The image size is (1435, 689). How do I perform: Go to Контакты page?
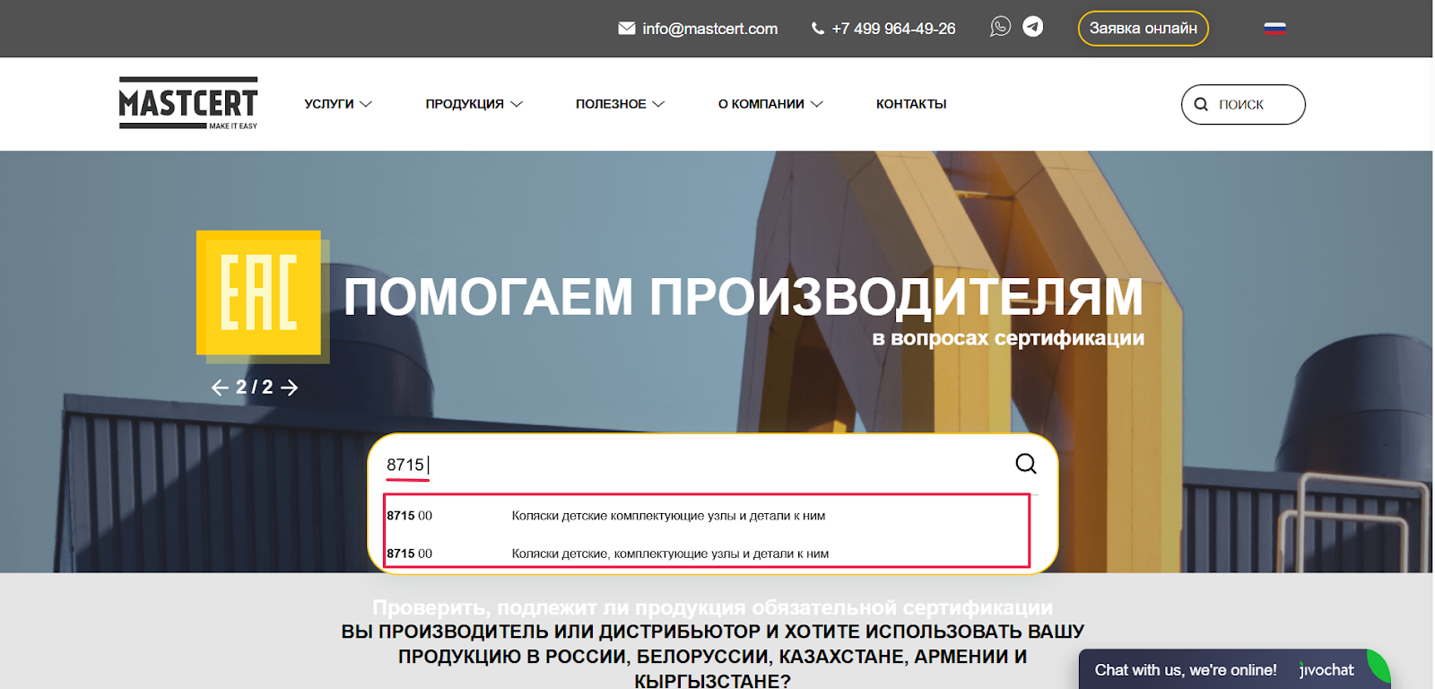click(911, 104)
